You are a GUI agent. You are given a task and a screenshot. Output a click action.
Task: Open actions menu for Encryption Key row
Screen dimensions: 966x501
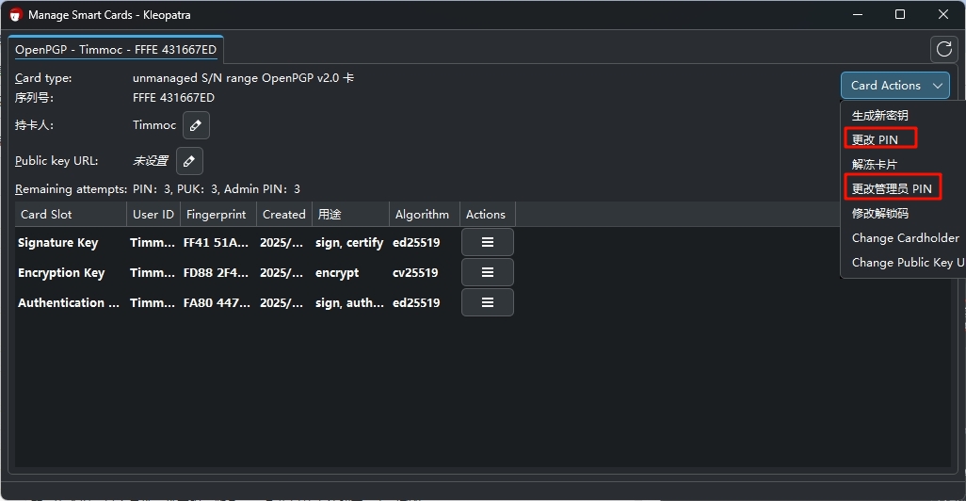point(488,272)
